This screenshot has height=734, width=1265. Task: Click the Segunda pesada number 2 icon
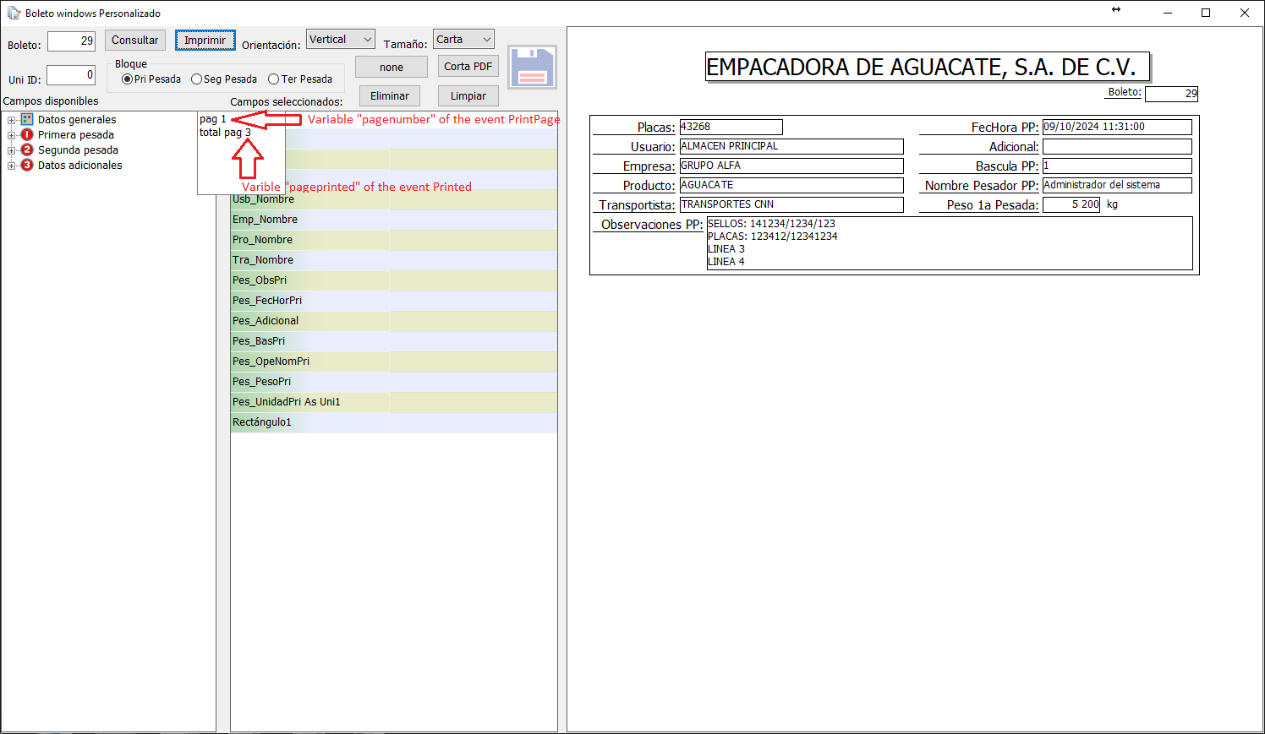27,150
